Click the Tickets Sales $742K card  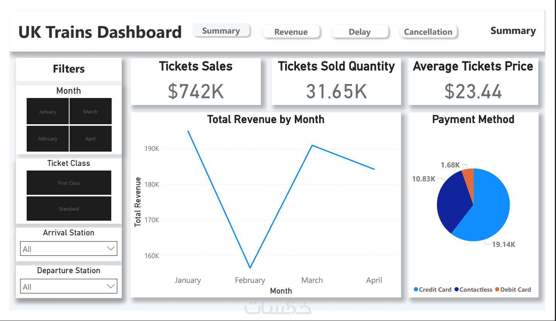click(x=196, y=81)
